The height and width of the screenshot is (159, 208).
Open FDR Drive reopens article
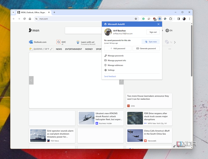click(156, 116)
